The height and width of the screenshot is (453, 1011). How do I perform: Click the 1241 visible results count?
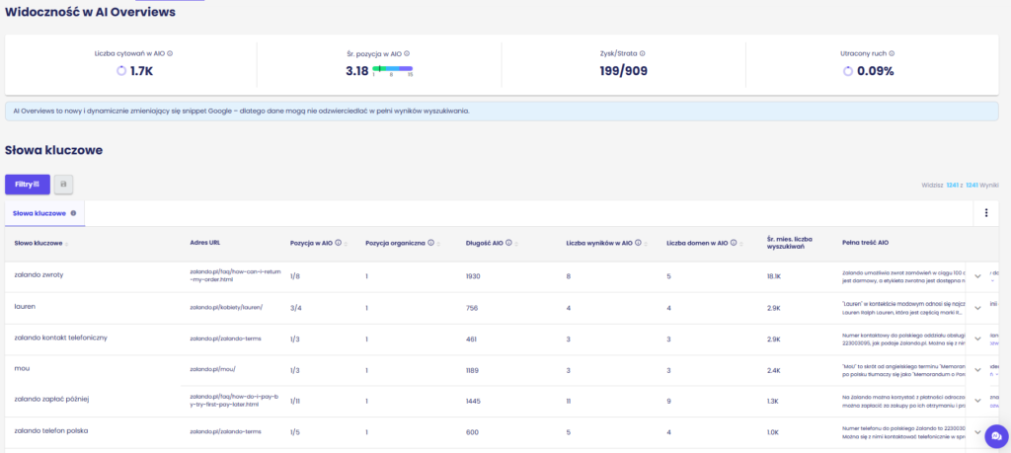pyautogui.click(x=952, y=185)
